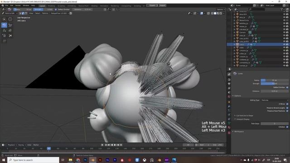290x163 pixels.
Task: Activate the Cursor tool in toolbar
Action: [x=10, y=19]
